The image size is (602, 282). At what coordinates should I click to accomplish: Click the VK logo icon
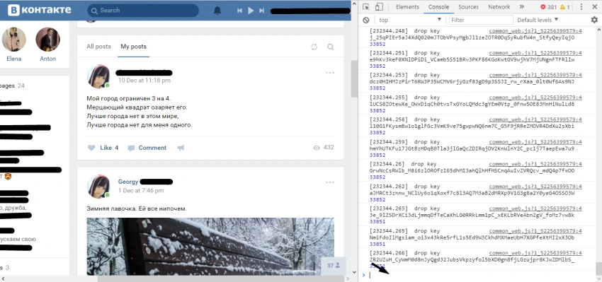[13, 10]
